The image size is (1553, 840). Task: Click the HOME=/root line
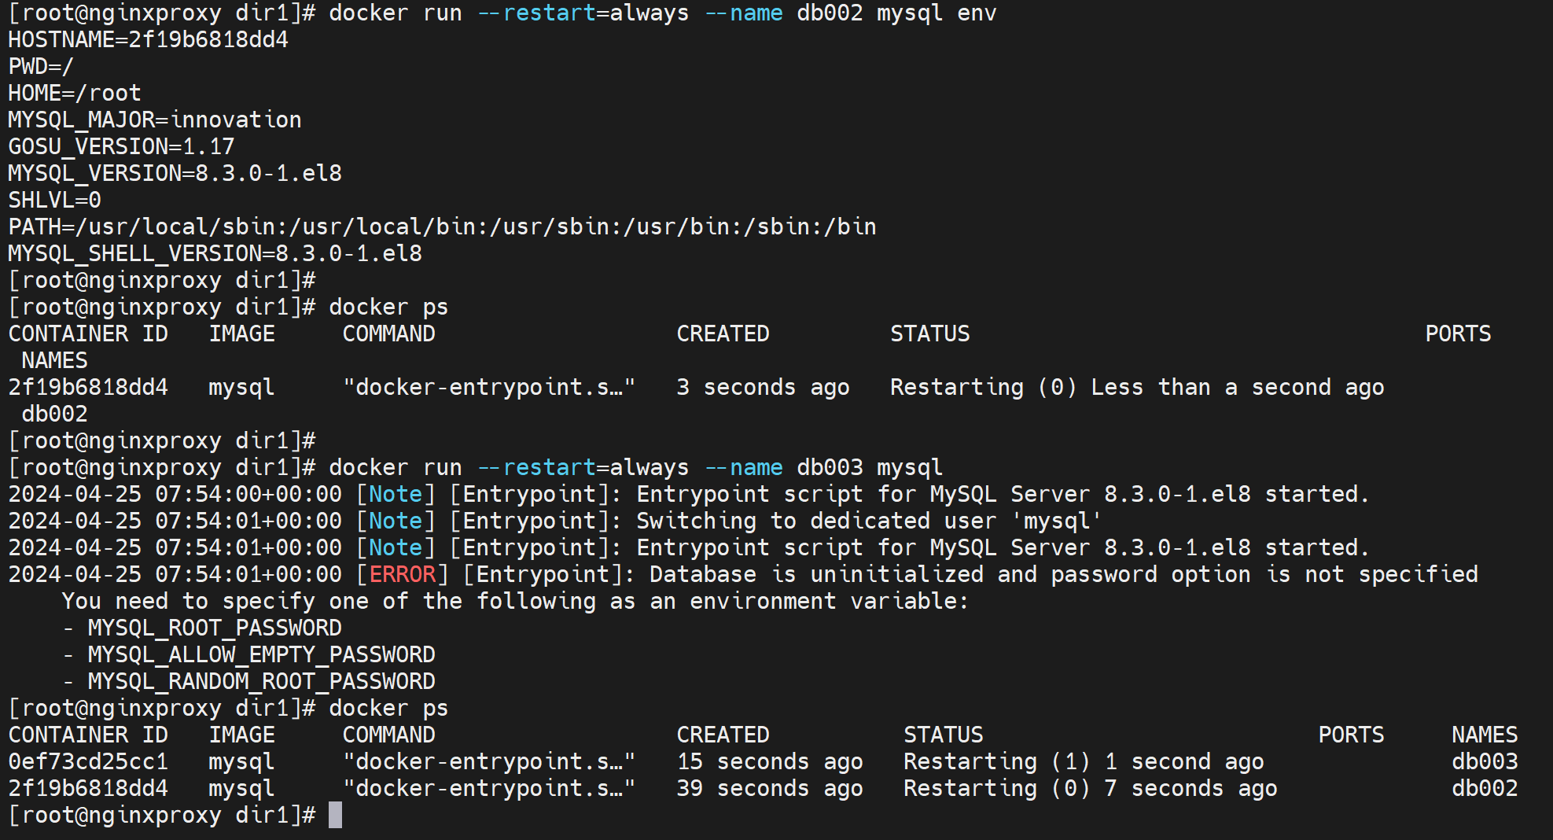[75, 94]
